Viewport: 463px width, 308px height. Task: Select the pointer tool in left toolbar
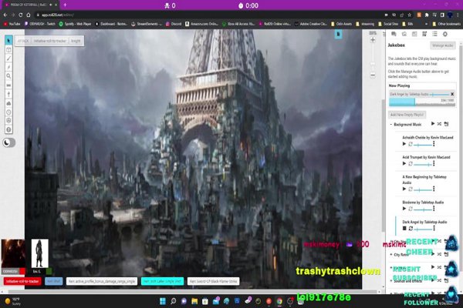8,40
